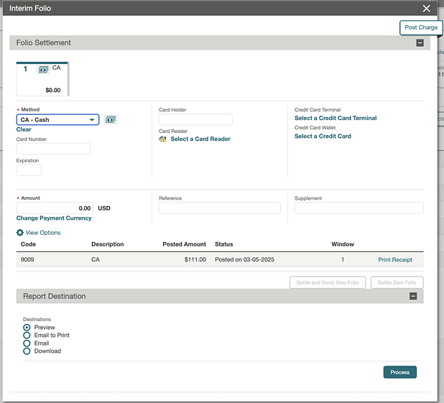Click the Code column header

(28, 244)
